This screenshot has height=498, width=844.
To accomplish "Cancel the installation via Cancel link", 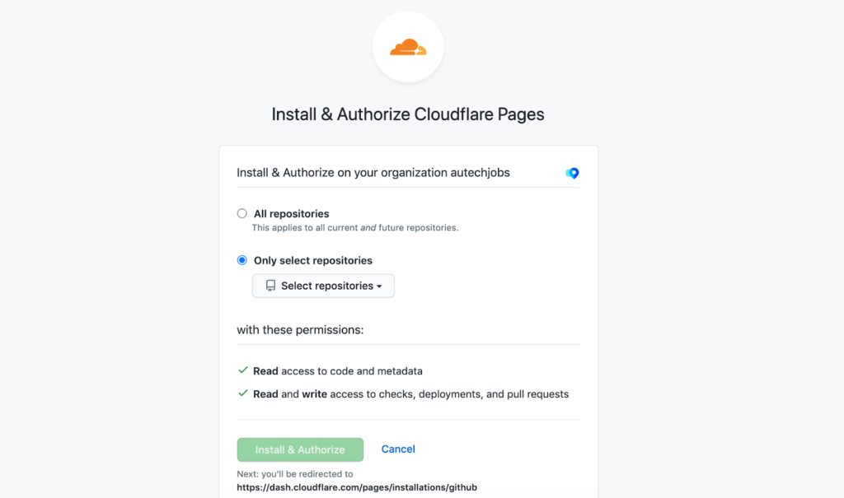I will click(x=398, y=449).
